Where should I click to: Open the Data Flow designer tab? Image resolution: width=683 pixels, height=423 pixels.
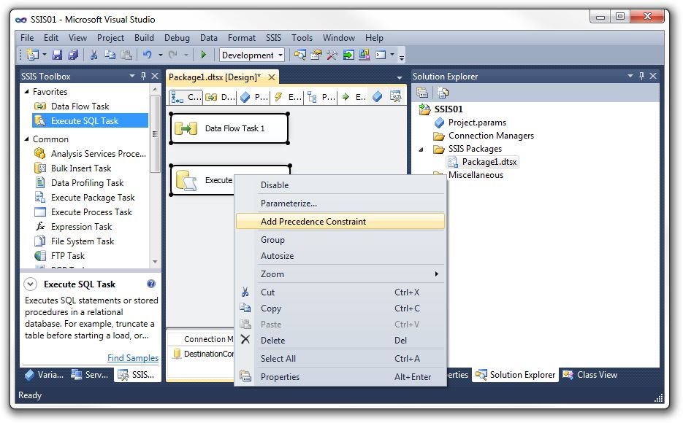pos(221,97)
